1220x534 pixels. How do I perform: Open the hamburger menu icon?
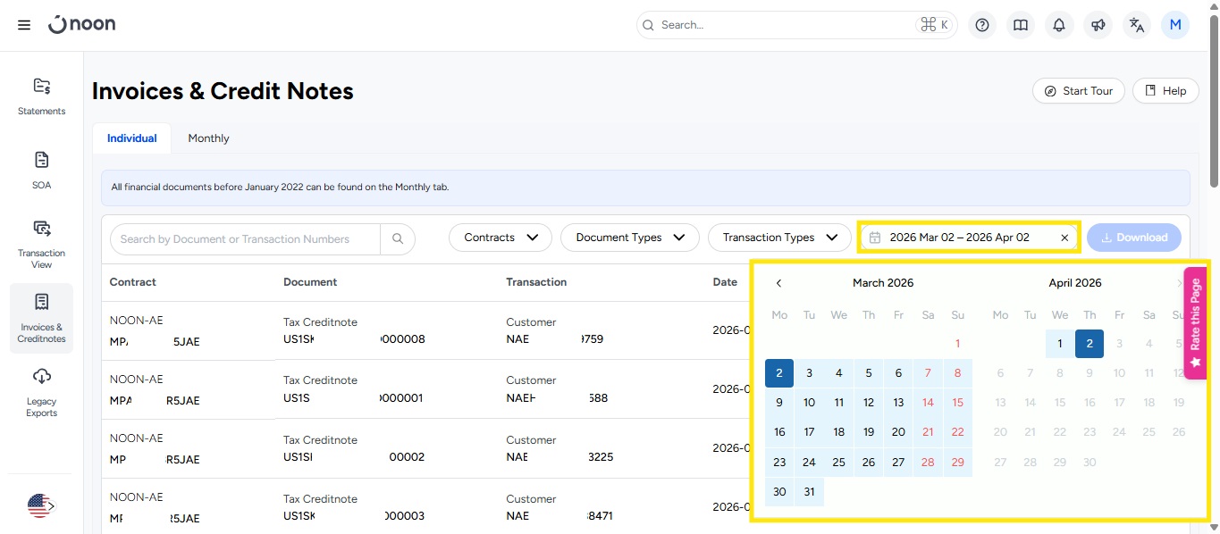coord(24,25)
